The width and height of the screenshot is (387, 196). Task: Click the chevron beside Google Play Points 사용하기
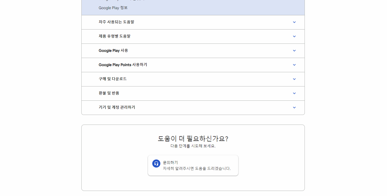[x=294, y=65]
